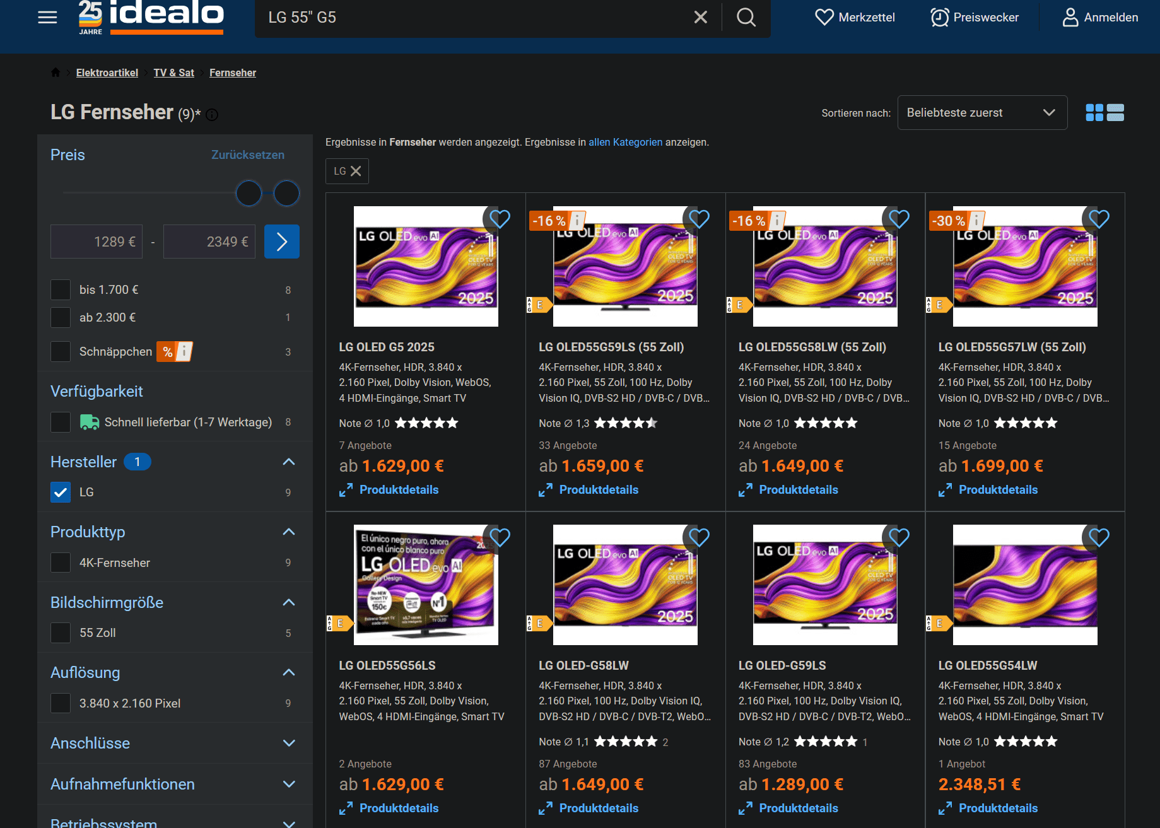Open the TV & Sat breadcrumb
Screen dimensions: 1160x828
[173, 73]
